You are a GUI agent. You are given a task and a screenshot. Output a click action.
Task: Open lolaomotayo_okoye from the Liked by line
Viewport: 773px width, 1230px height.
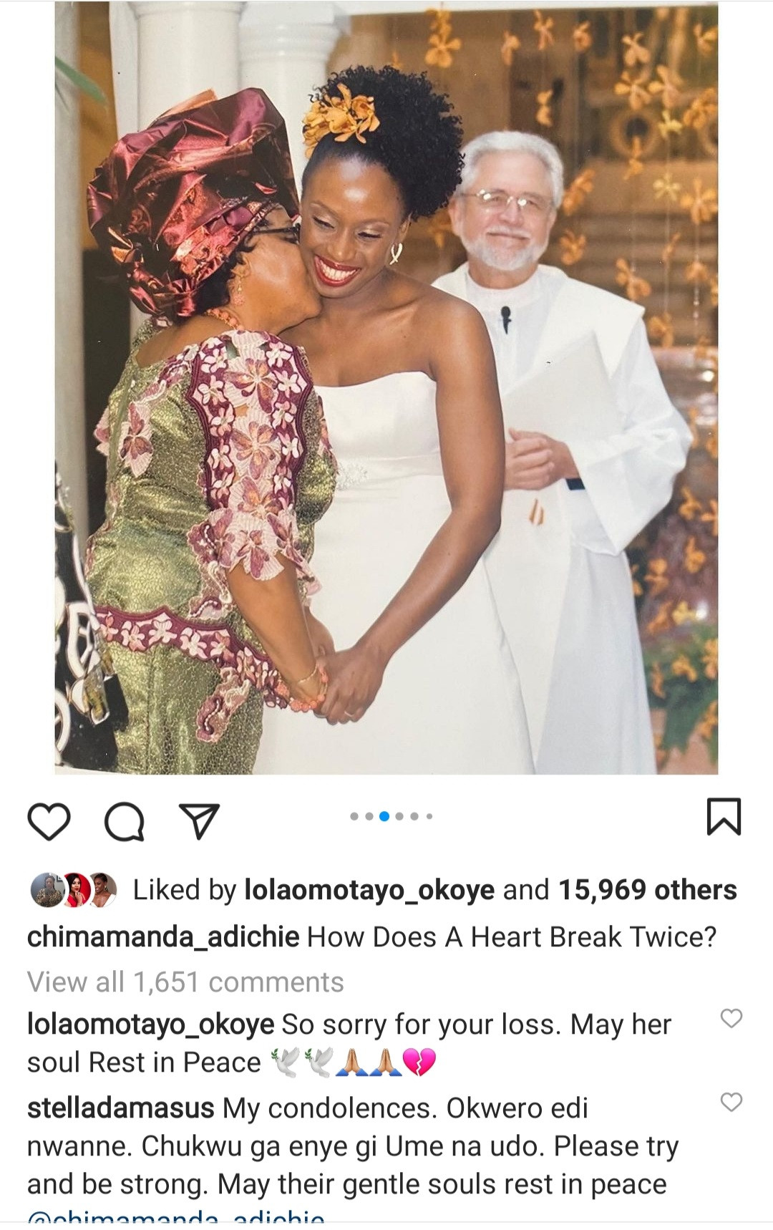click(x=369, y=890)
